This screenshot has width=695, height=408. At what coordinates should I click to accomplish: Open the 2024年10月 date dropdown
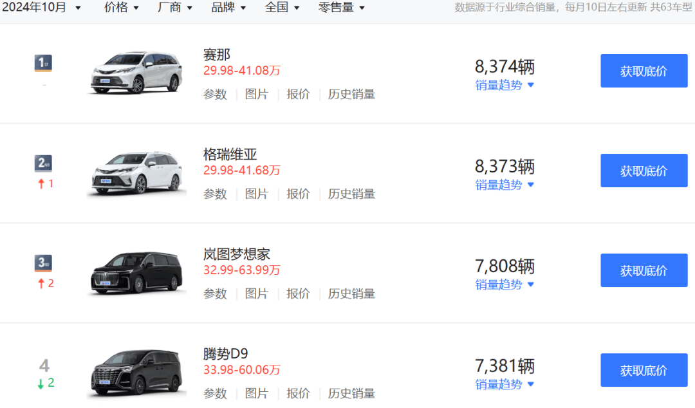(41, 8)
